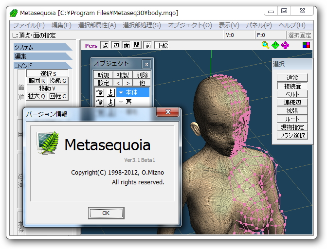This screenshot has height=249, width=327.
Task: Select the 回転 C rotate command
Action: tap(58, 96)
